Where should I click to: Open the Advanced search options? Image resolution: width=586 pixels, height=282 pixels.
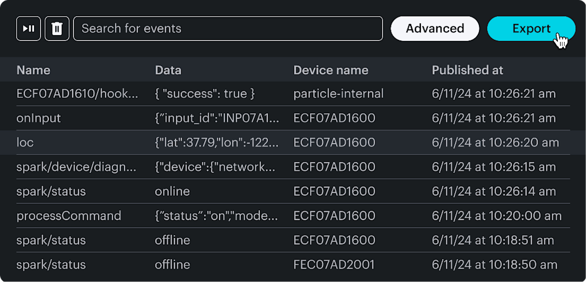[435, 29]
